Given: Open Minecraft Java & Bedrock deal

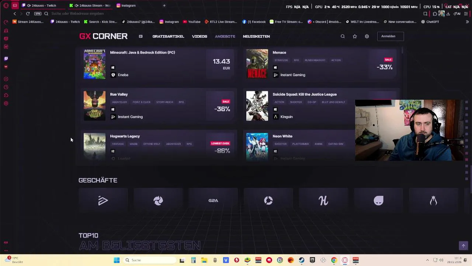Looking at the screenshot, I should tap(159, 64).
